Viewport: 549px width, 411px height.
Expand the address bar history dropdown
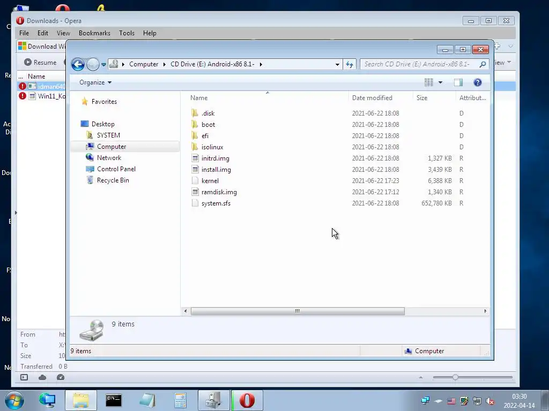click(x=337, y=64)
